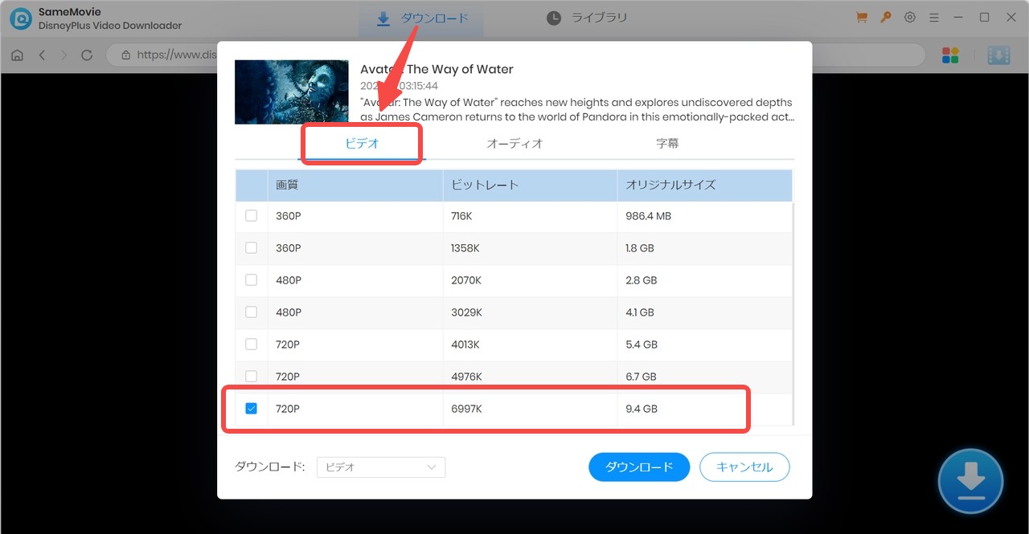Click the key registration icon

click(x=885, y=16)
